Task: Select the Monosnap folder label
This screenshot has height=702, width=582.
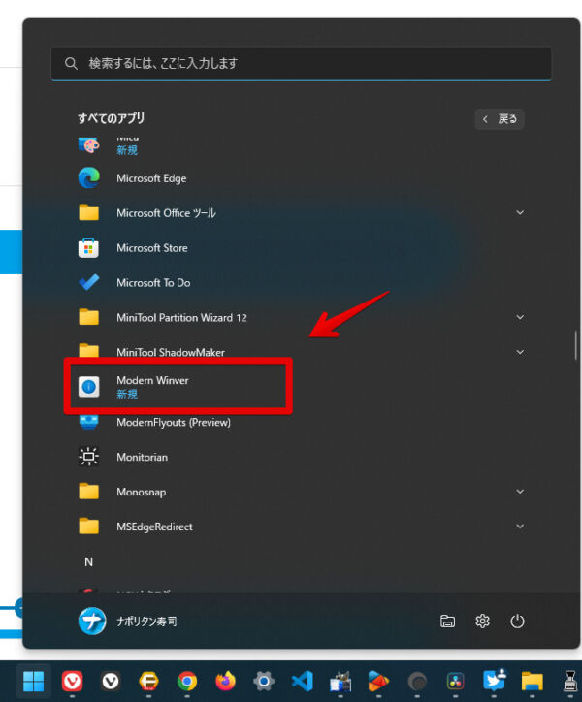Action: point(141,492)
